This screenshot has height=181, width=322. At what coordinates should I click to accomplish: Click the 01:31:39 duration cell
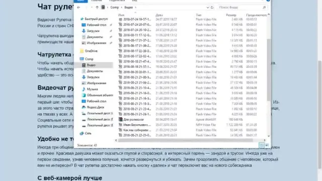coord(252,125)
